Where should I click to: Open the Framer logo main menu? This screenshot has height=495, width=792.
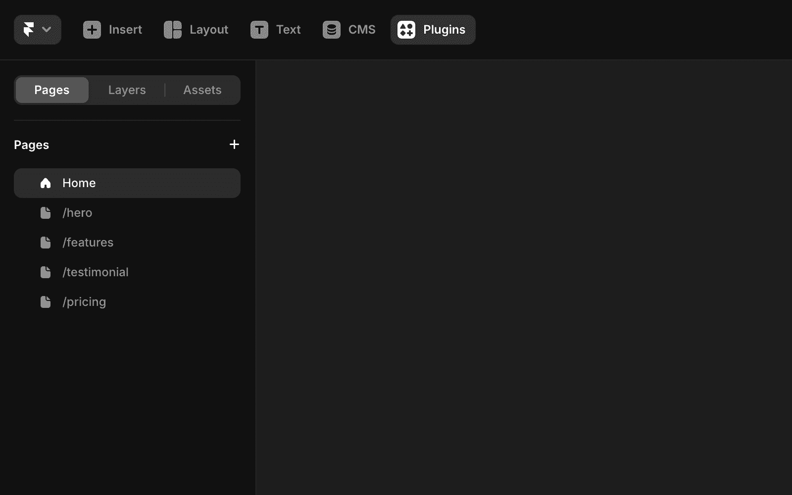tap(38, 30)
